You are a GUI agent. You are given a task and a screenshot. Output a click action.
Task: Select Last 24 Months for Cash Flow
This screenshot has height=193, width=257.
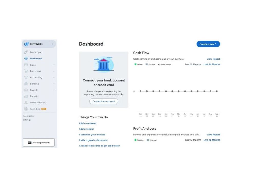[x=212, y=64]
